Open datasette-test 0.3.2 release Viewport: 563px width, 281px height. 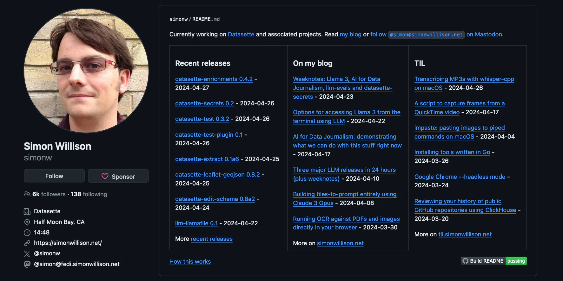point(202,119)
